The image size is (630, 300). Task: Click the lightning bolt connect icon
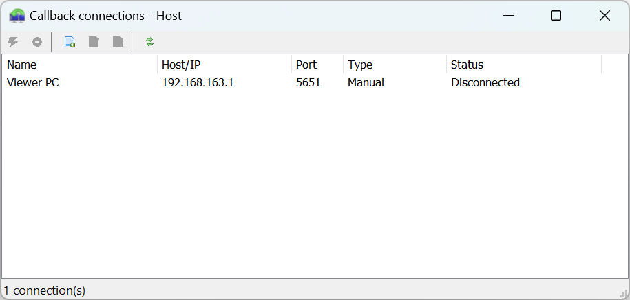pos(12,42)
